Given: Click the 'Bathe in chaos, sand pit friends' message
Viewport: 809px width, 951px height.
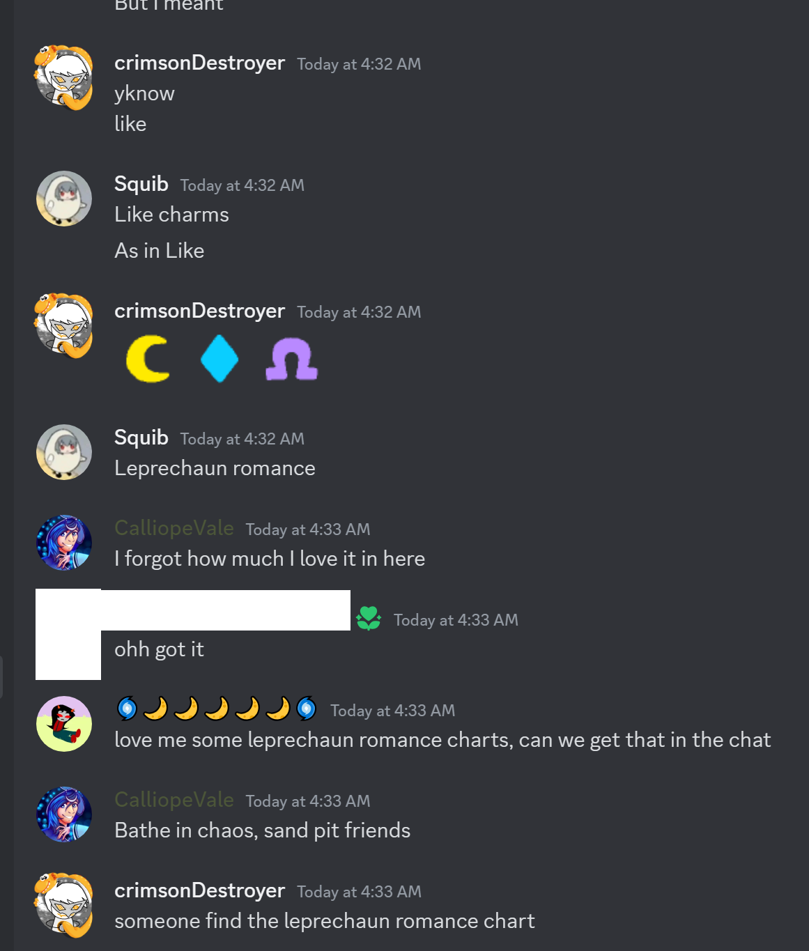Looking at the screenshot, I should [263, 830].
